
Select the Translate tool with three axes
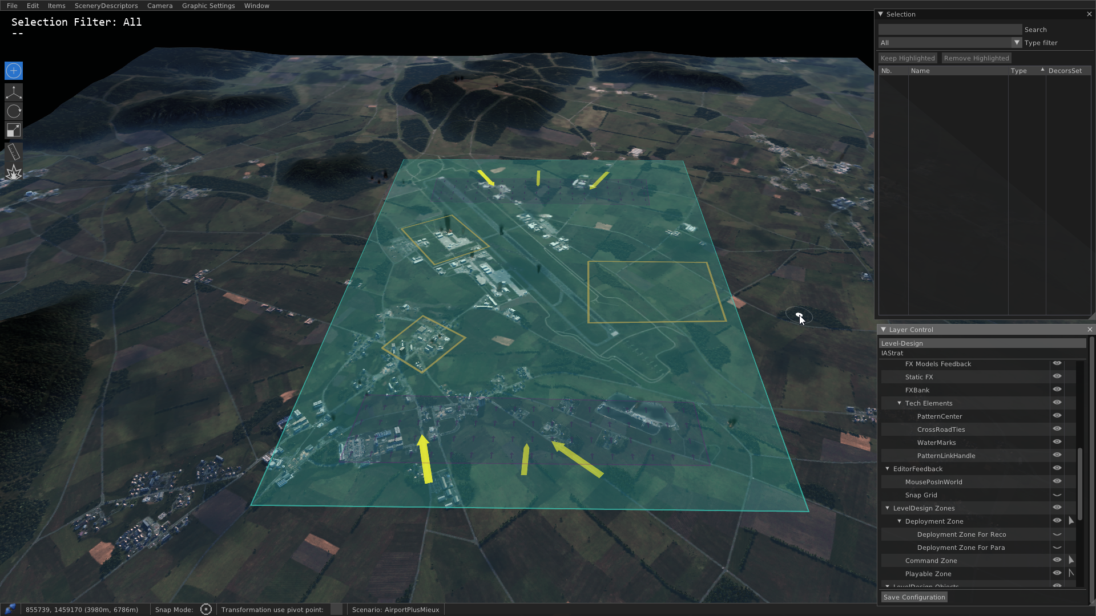click(x=13, y=92)
